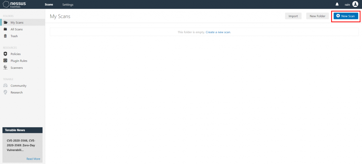
Task: Switch to the Scans tab
Action: (x=49, y=5)
